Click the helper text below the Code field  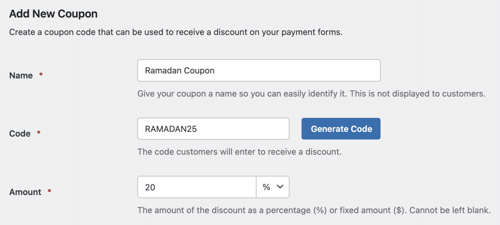tap(239, 152)
